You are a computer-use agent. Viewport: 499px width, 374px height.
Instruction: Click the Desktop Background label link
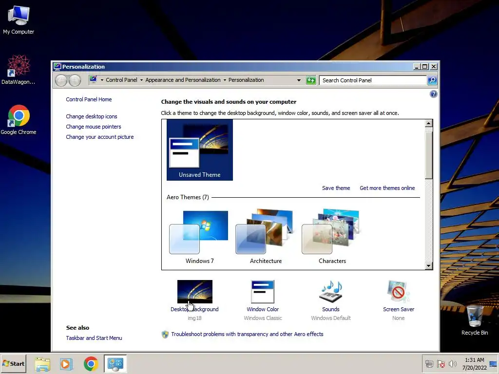pos(194,309)
